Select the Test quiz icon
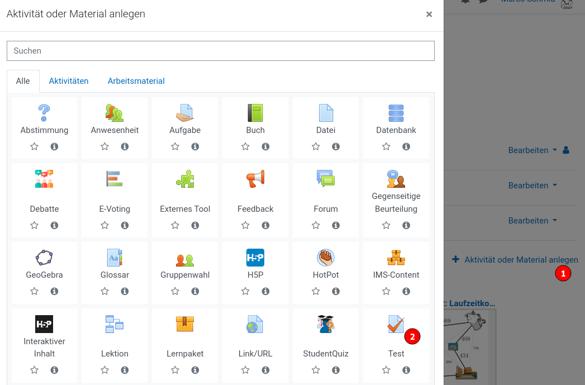585x385 pixels. tap(396, 324)
